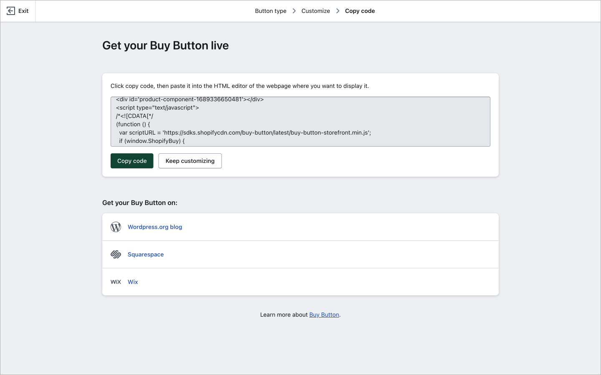Viewport: 601px width, 375px height.
Task: Go back to Button type step
Action: (270, 11)
